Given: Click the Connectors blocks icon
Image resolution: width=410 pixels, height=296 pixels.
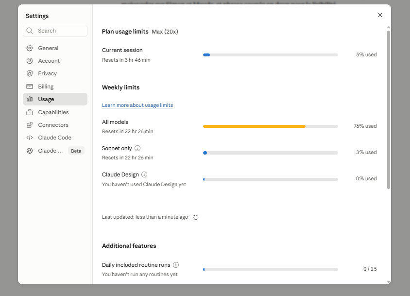Looking at the screenshot, I should click(x=30, y=125).
